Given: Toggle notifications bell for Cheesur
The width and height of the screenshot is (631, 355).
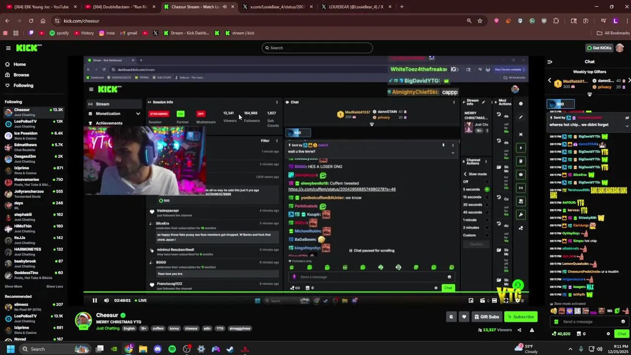Looking at the screenshot, I should click(x=451, y=317).
